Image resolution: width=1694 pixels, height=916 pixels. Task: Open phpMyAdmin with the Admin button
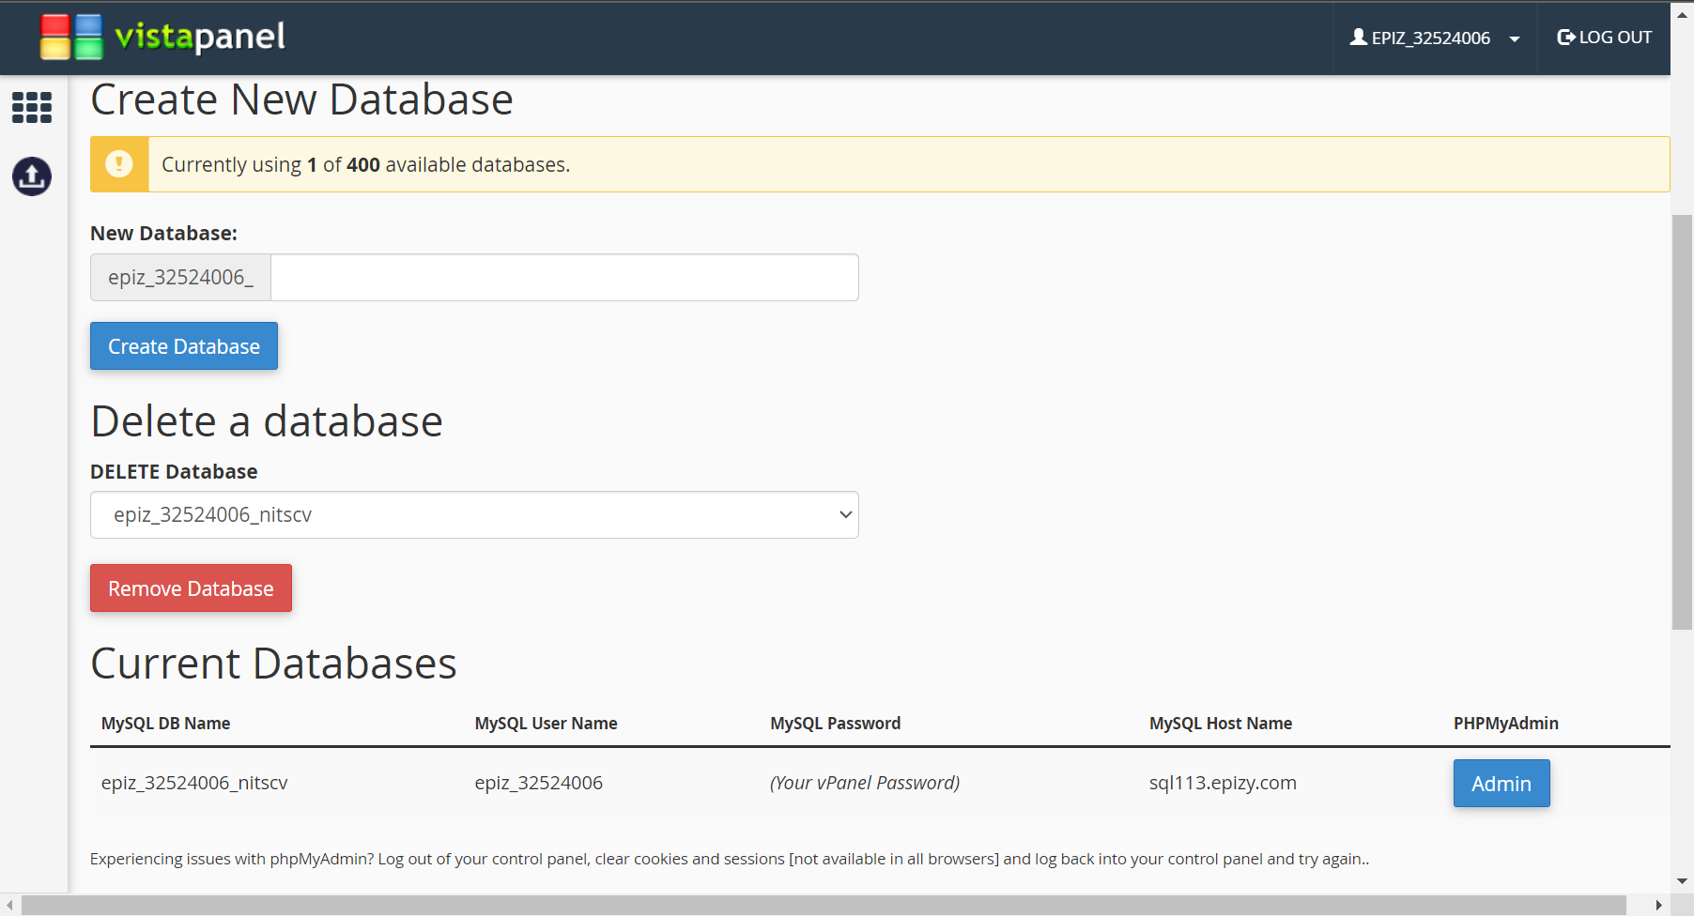pos(1501,784)
